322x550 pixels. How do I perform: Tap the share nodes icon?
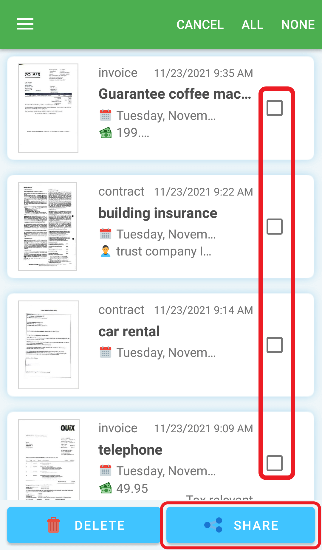[213, 525]
